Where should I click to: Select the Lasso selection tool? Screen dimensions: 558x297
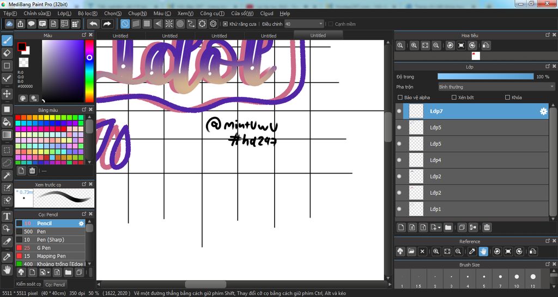click(7, 163)
